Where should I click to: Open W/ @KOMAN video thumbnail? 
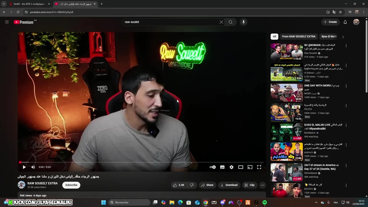tap(287, 52)
